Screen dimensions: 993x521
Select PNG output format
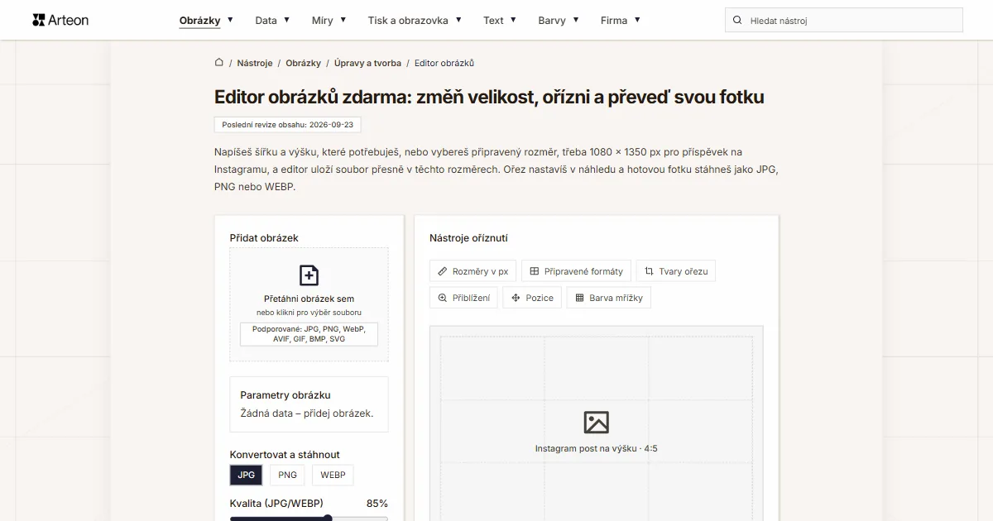(287, 475)
